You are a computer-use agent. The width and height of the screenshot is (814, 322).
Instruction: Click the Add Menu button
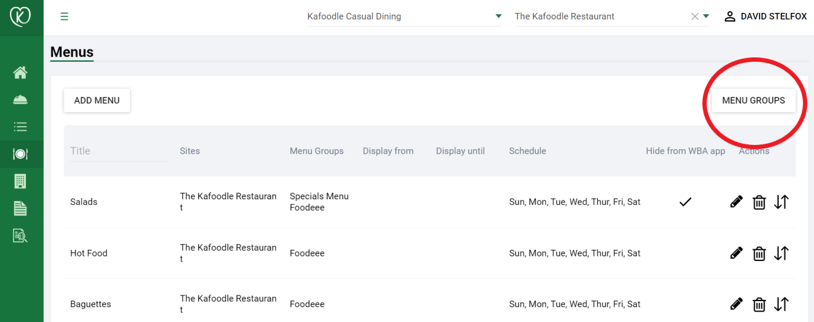(97, 101)
